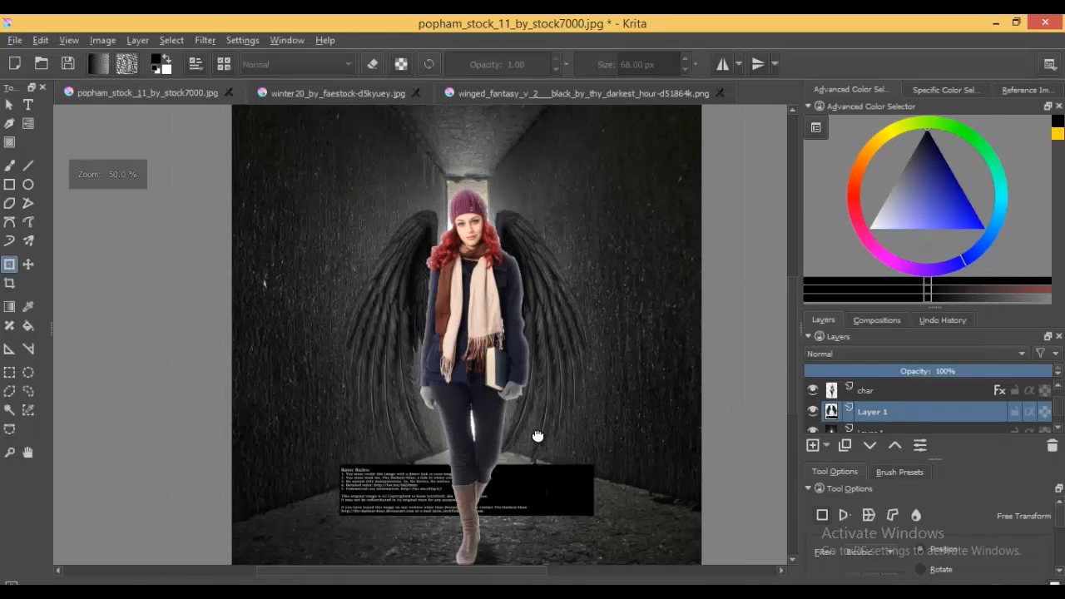Duplicate the selected layer icon
The width and height of the screenshot is (1065, 599).
coord(845,446)
